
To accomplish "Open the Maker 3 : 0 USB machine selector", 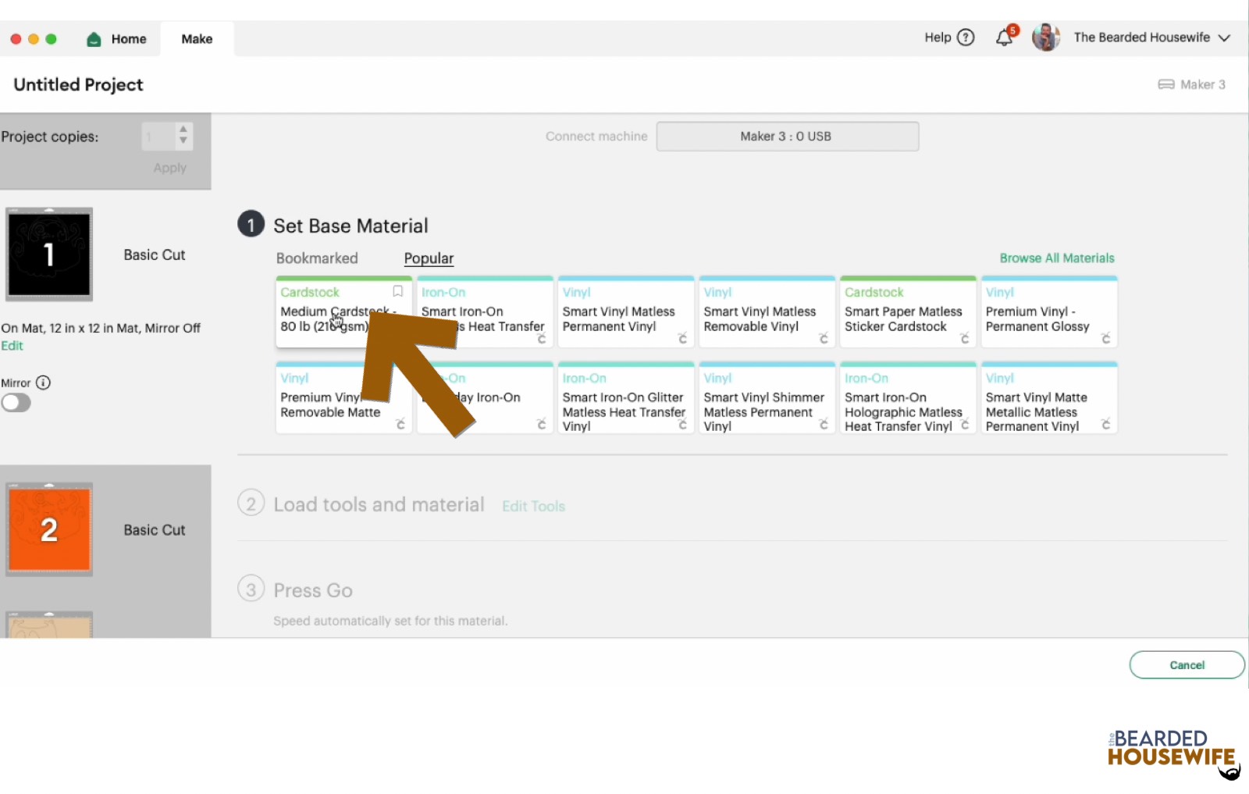I will point(786,136).
